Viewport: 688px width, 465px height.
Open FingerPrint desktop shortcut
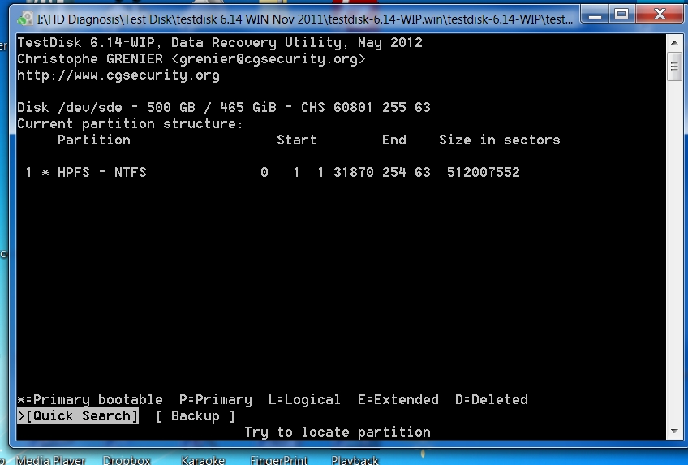point(279,460)
